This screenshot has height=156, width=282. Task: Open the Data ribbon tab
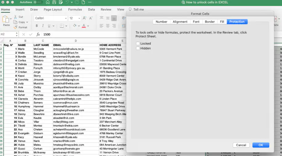(x=91, y=10)
